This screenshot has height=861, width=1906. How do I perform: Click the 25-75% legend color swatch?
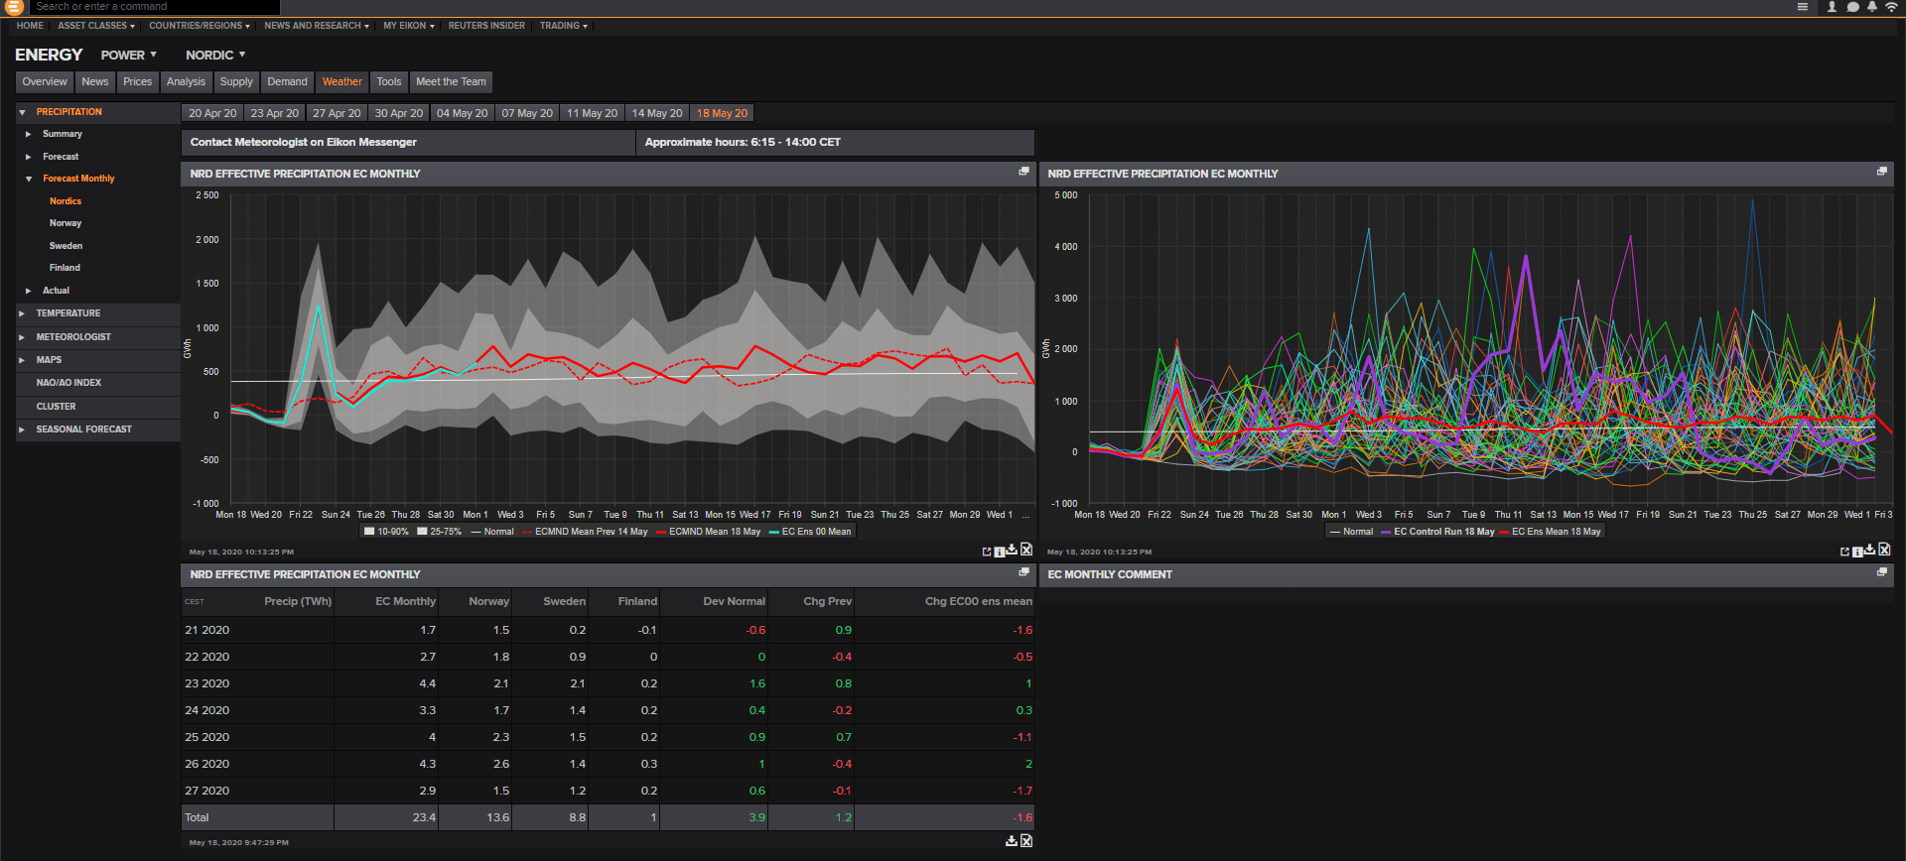click(x=422, y=532)
